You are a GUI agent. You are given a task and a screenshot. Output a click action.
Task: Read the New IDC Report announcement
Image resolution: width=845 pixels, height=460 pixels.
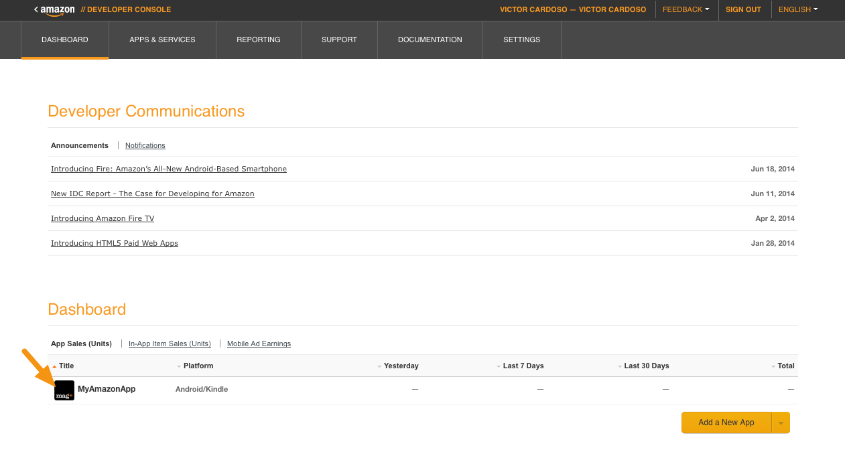[x=153, y=194]
